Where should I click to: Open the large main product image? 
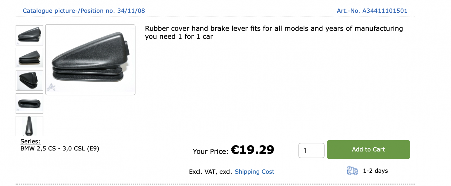(x=90, y=60)
